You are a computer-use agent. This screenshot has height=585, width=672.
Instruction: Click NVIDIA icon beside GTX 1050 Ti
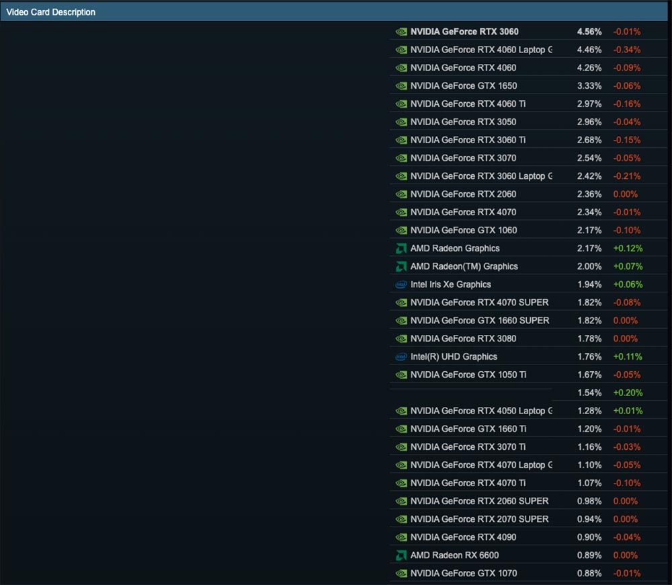(x=401, y=375)
